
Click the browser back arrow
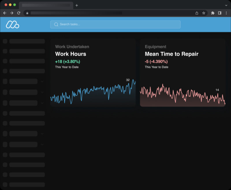click(x=5, y=13)
